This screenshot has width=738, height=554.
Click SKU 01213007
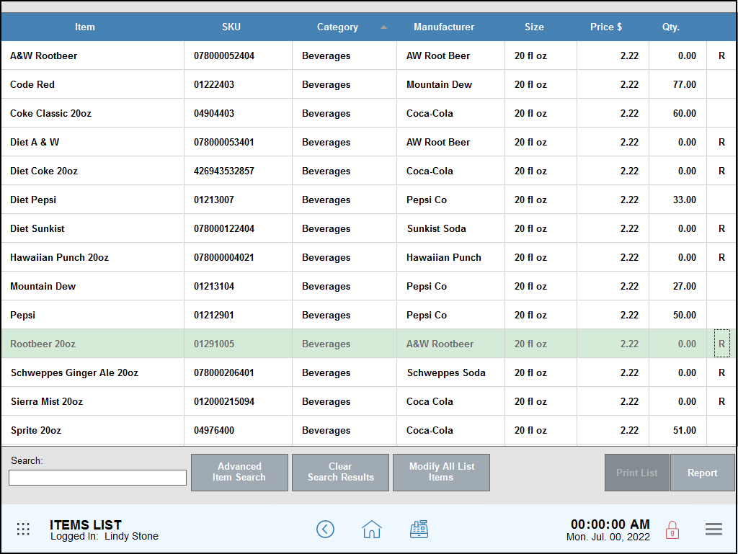(214, 200)
